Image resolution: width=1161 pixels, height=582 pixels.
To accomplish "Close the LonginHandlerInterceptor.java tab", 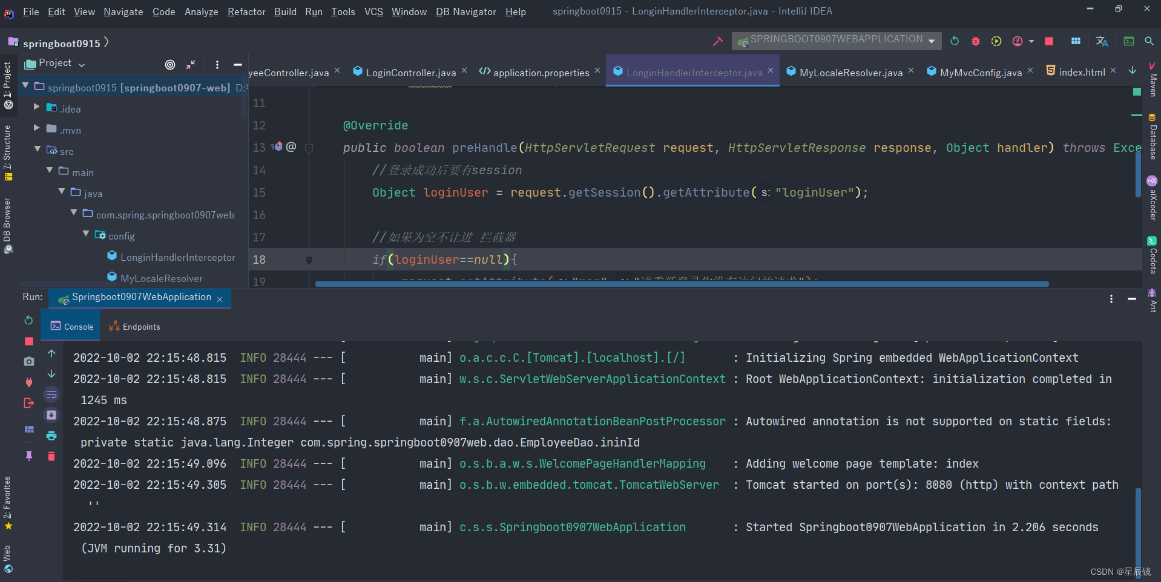I will pyautogui.click(x=771, y=71).
